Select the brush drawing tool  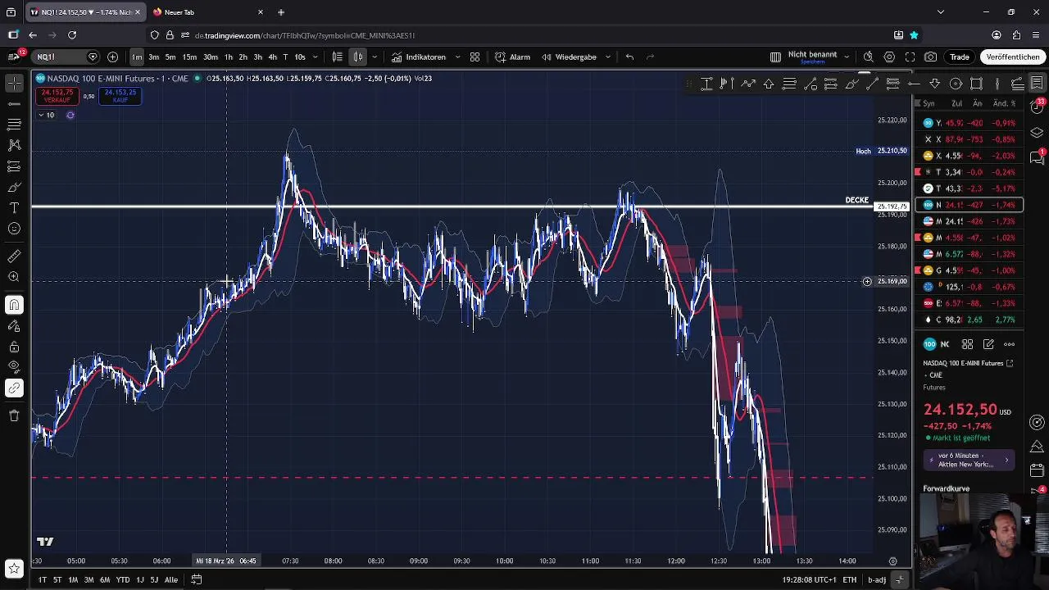pos(14,187)
